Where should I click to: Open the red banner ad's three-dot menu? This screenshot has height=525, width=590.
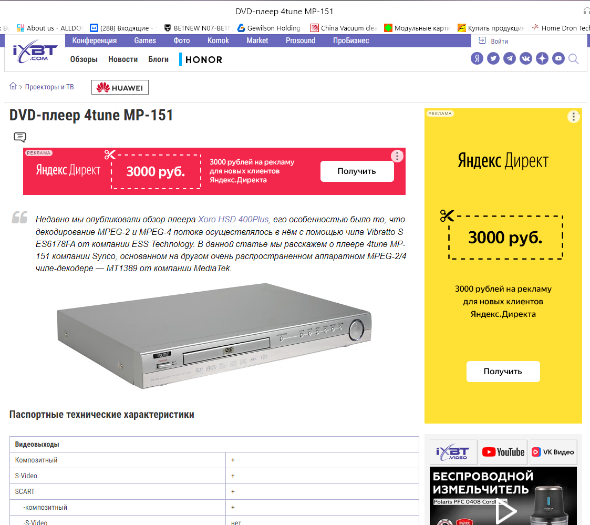(397, 156)
